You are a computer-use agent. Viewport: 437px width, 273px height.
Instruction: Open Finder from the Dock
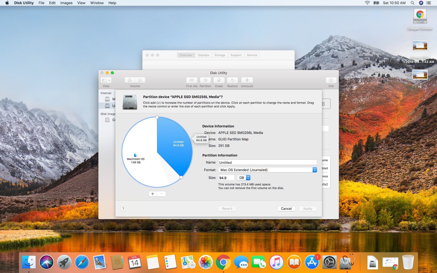(x=29, y=262)
